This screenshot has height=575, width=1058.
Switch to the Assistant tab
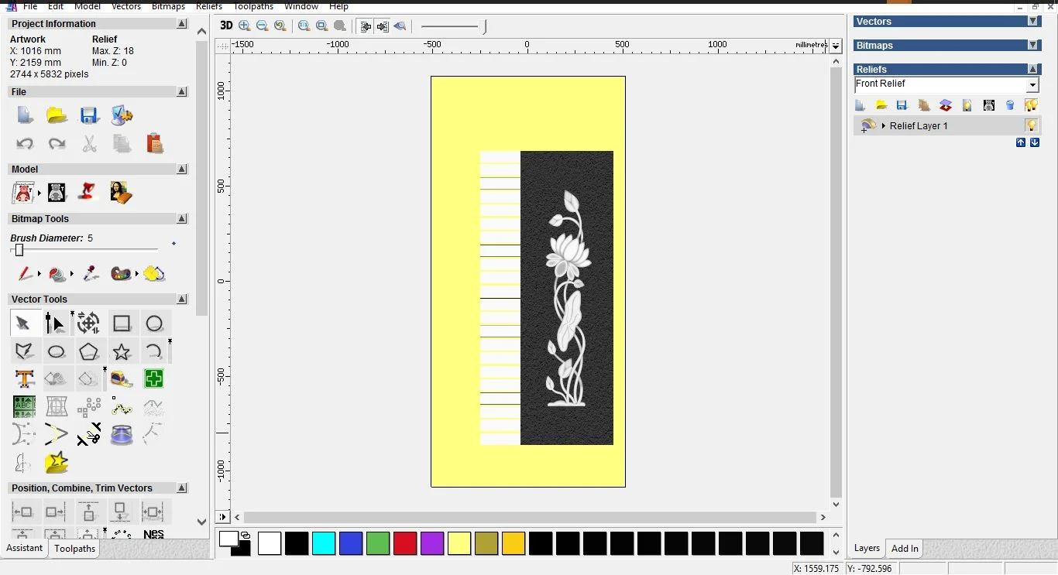[x=25, y=548]
